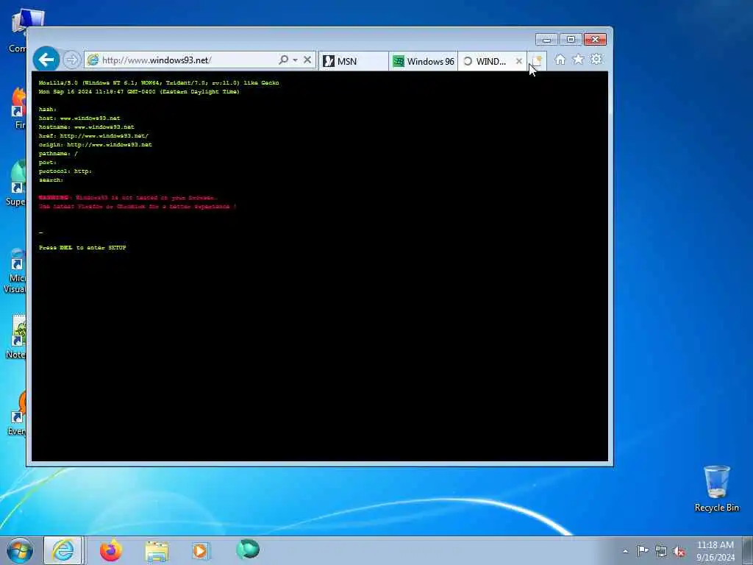The width and height of the screenshot is (753, 565).
Task: Minimize the Internet Explorer window
Action: click(546, 40)
